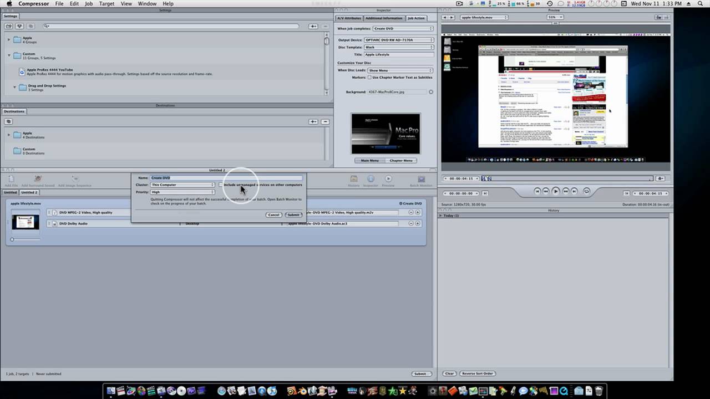This screenshot has height=399, width=710.
Task: Toggle the Main Menu segment button
Action: point(369,161)
